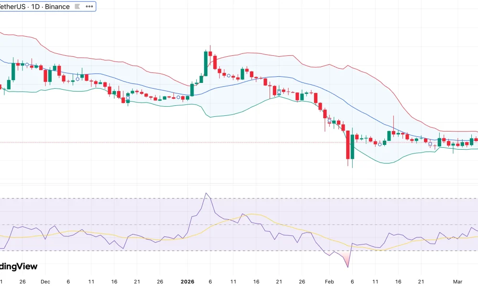Click the bold 2026 label on the time axis

[x=187, y=282]
